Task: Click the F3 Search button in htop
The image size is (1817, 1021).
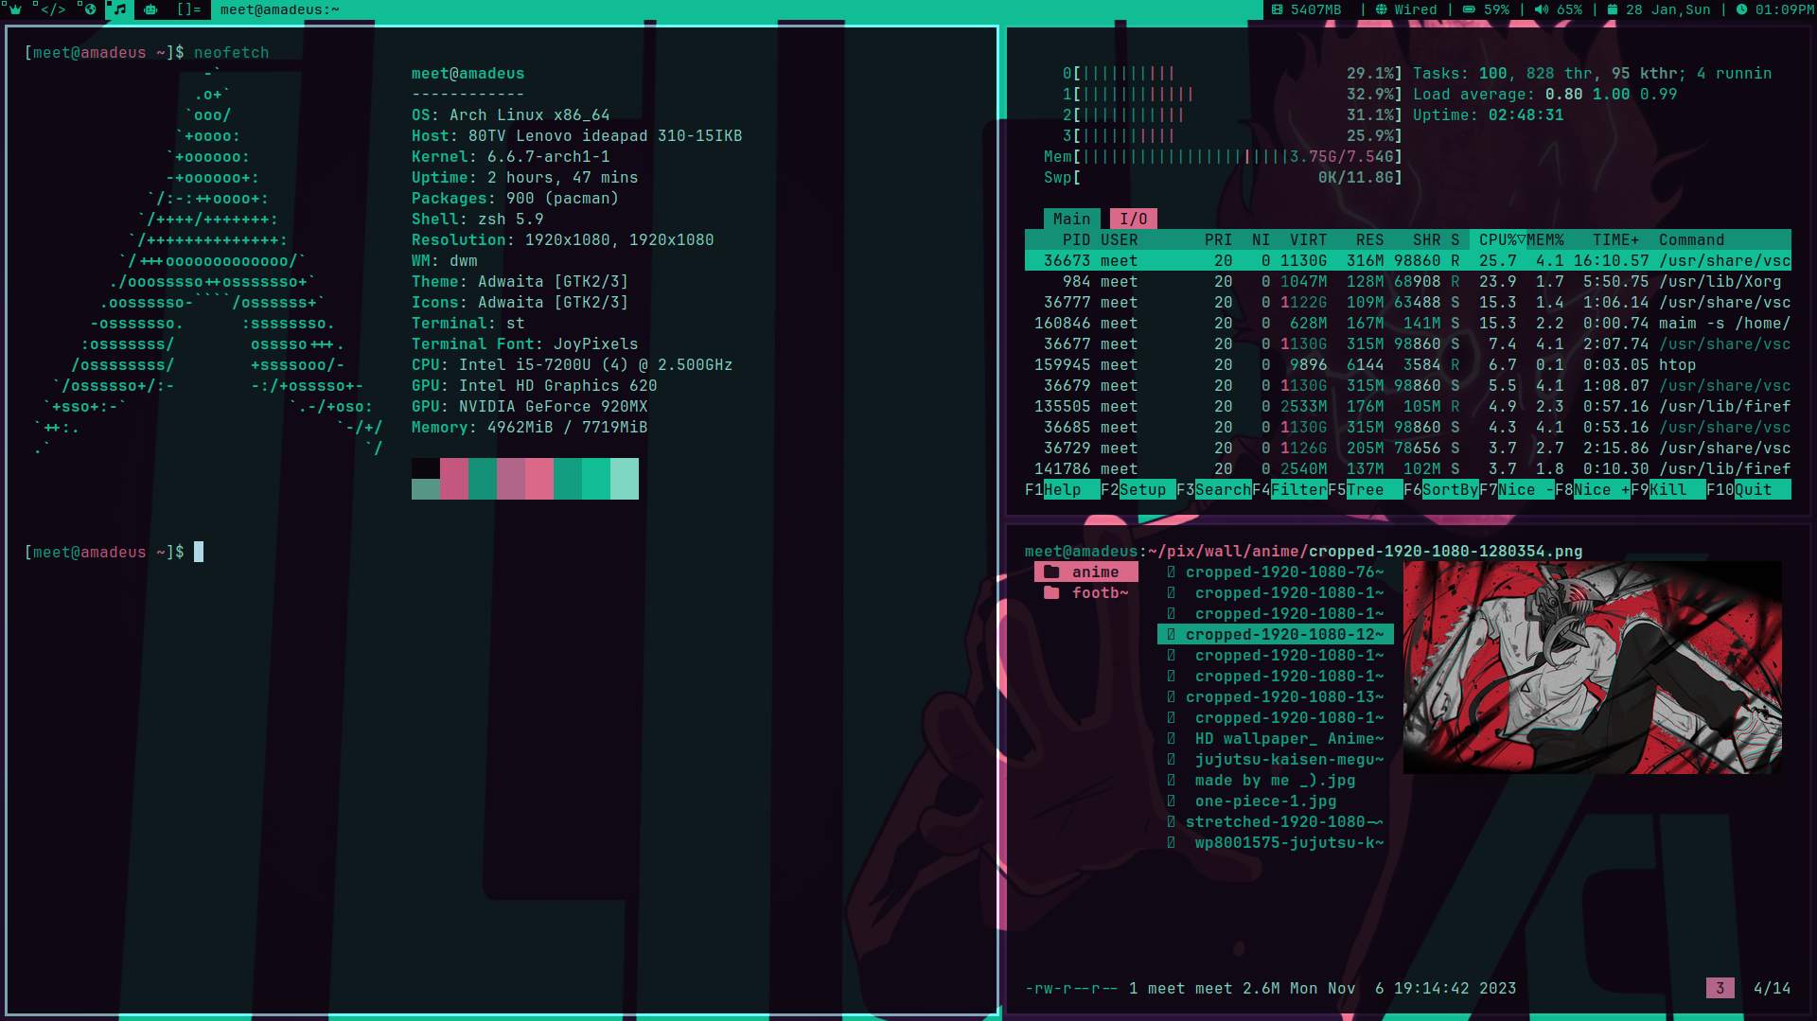Action: coord(1213,489)
